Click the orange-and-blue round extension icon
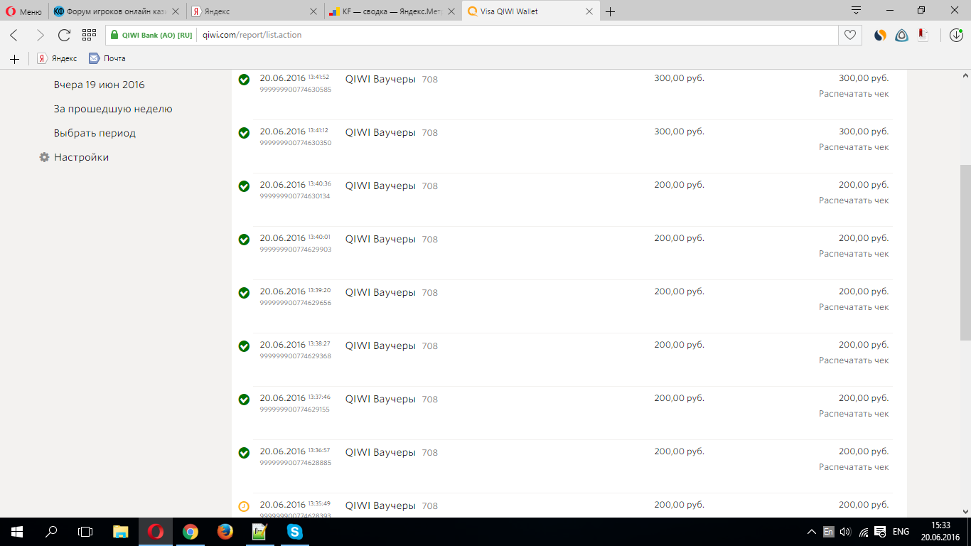Screen dimensions: 971x546 (880, 35)
